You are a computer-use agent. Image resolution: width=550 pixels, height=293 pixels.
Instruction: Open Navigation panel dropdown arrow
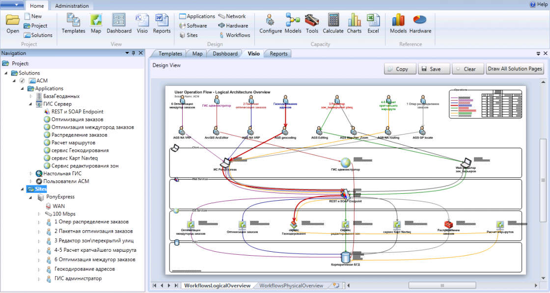pos(127,53)
